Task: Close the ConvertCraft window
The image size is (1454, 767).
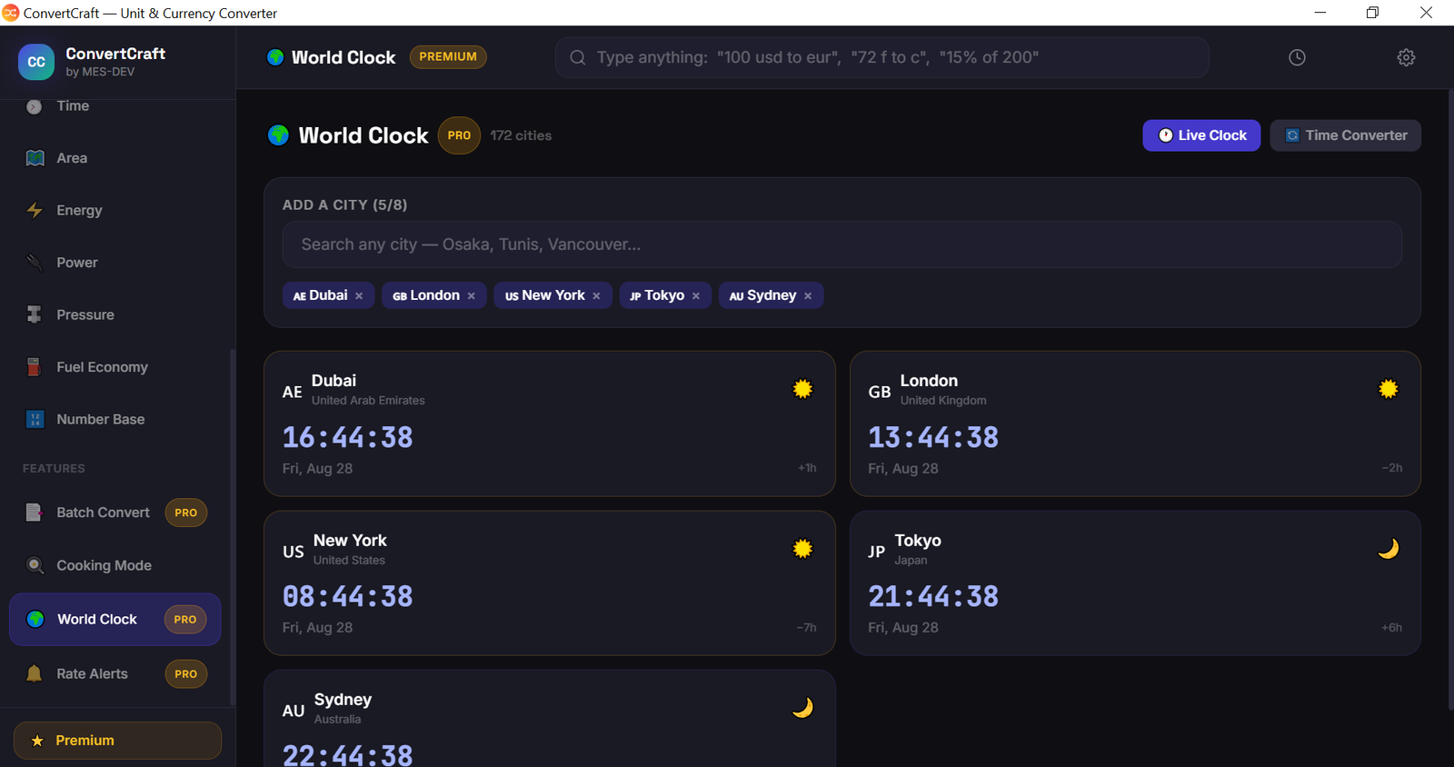Action: point(1426,13)
